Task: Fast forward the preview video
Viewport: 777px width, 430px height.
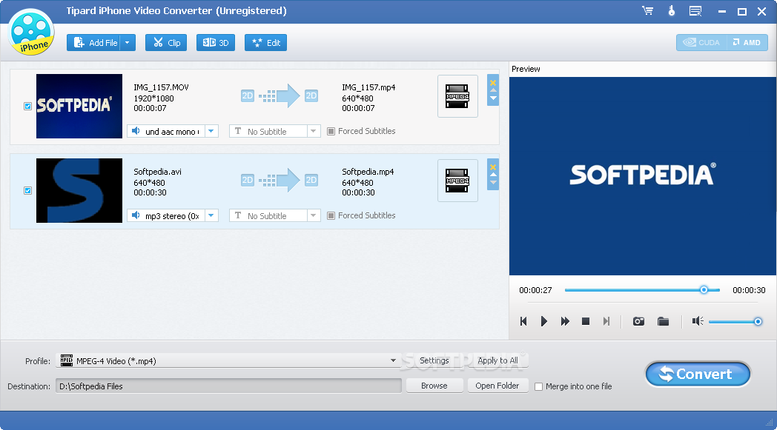Action: point(565,321)
